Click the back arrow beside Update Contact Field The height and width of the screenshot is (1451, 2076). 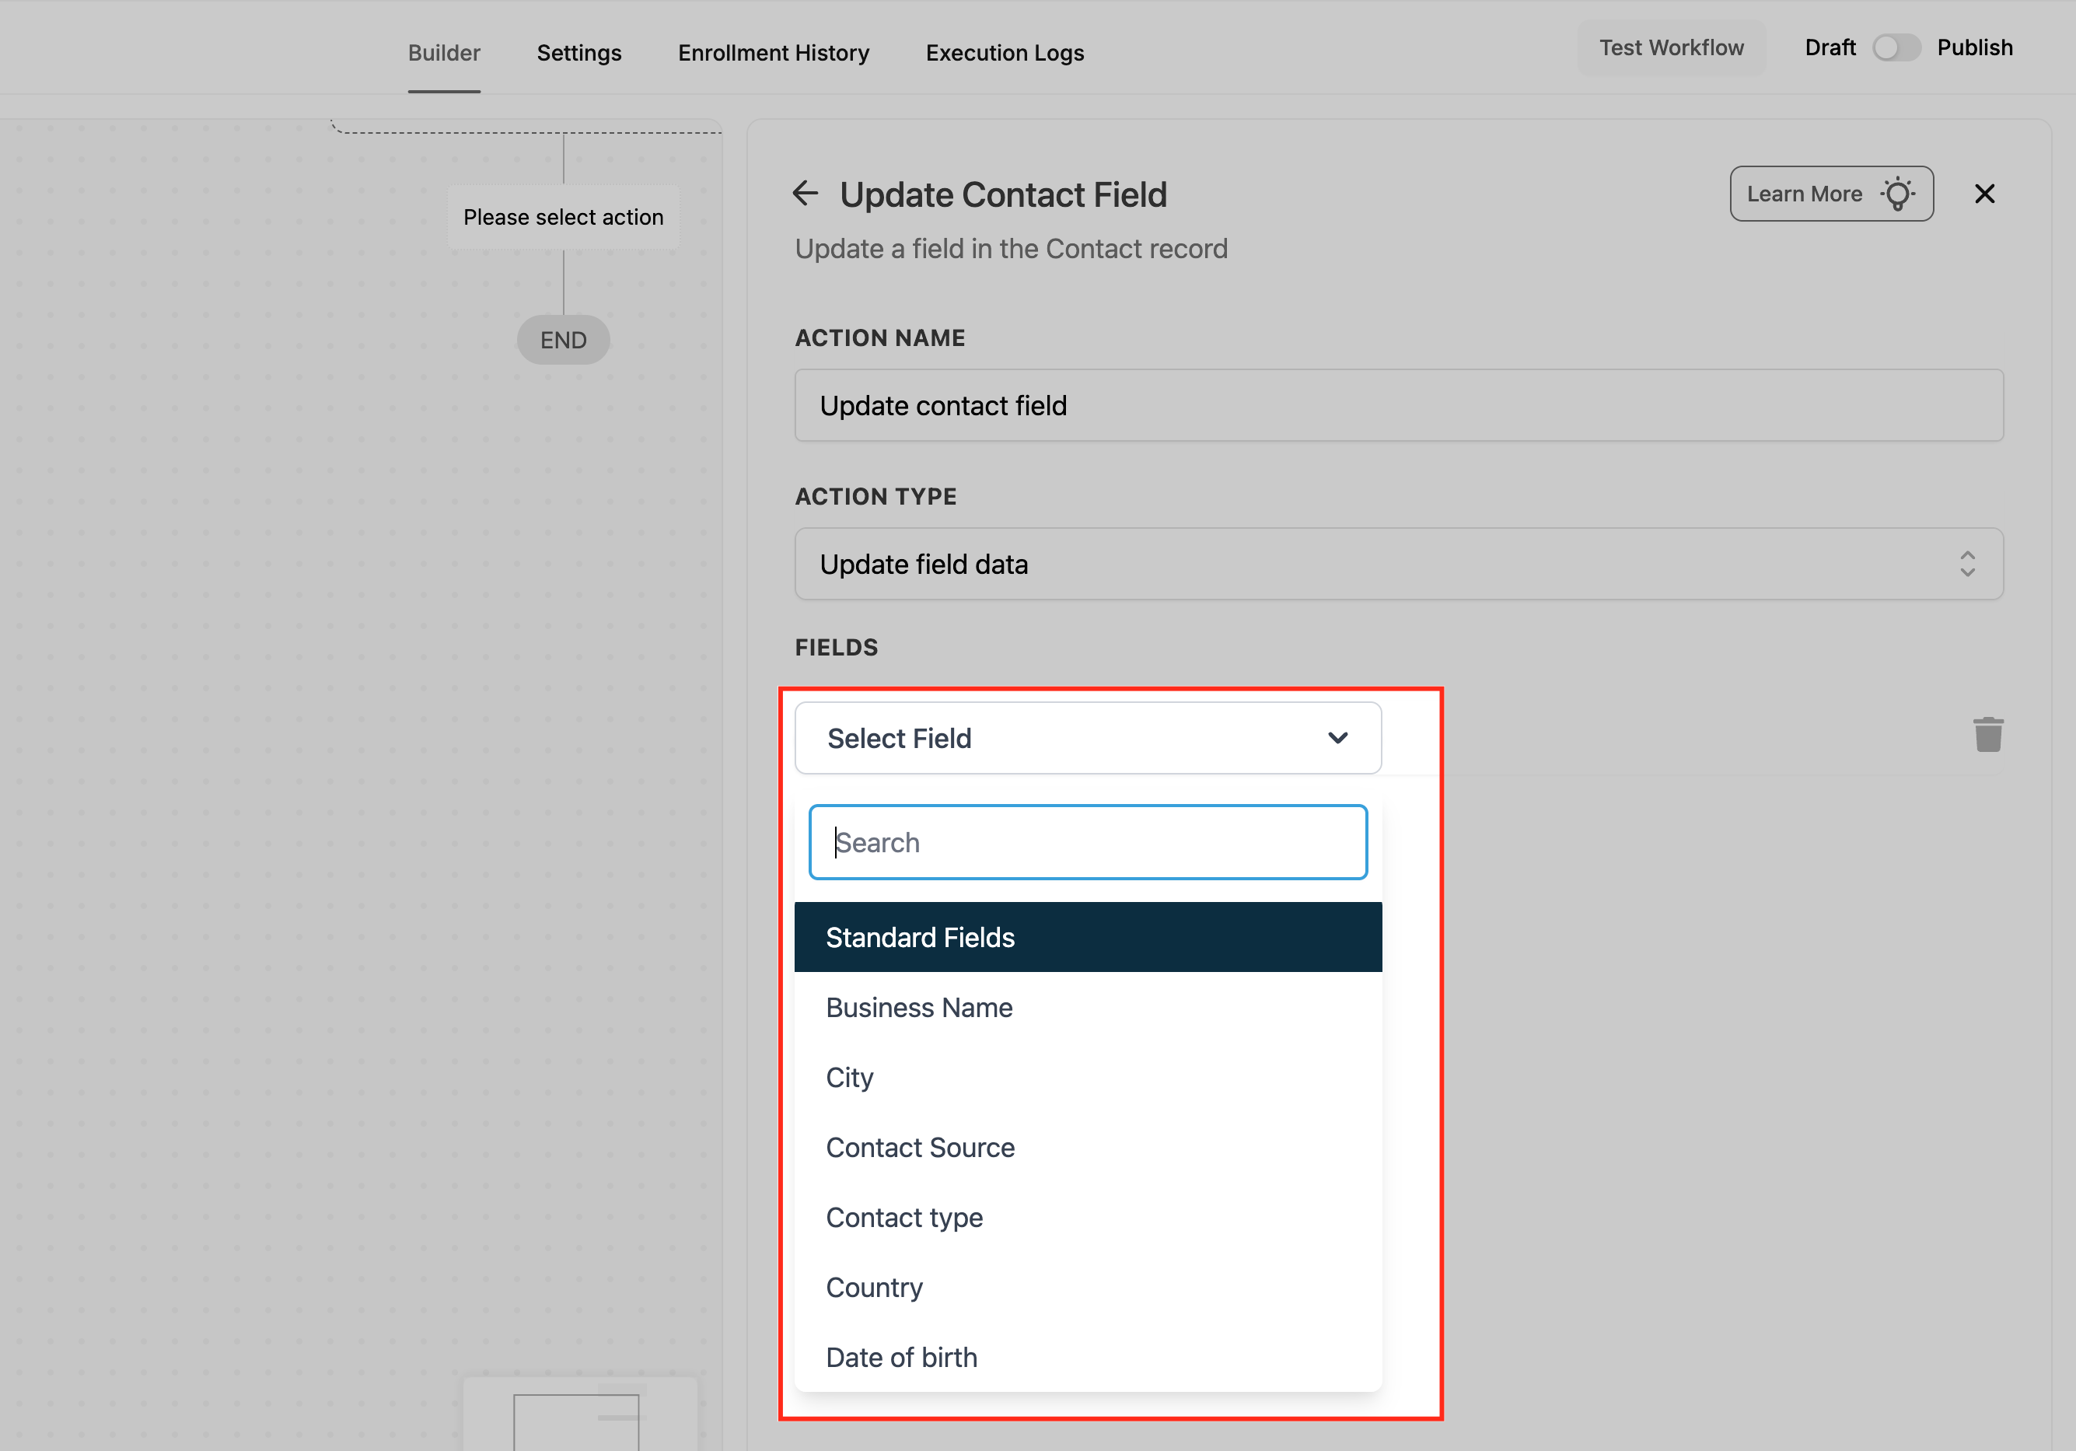pos(805,194)
